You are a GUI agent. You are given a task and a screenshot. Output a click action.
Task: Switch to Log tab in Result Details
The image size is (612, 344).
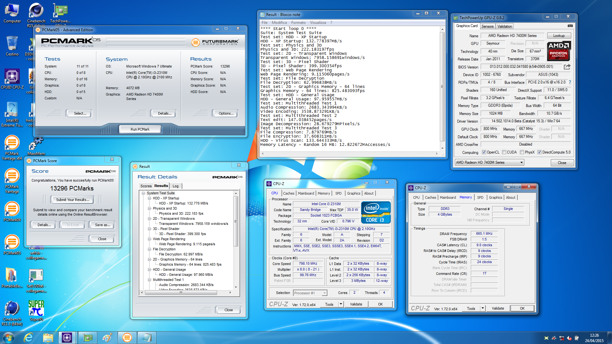coord(176,186)
